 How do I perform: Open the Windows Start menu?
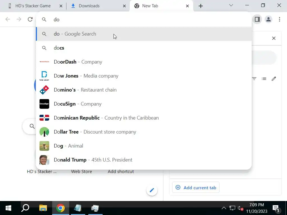click(8, 208)
